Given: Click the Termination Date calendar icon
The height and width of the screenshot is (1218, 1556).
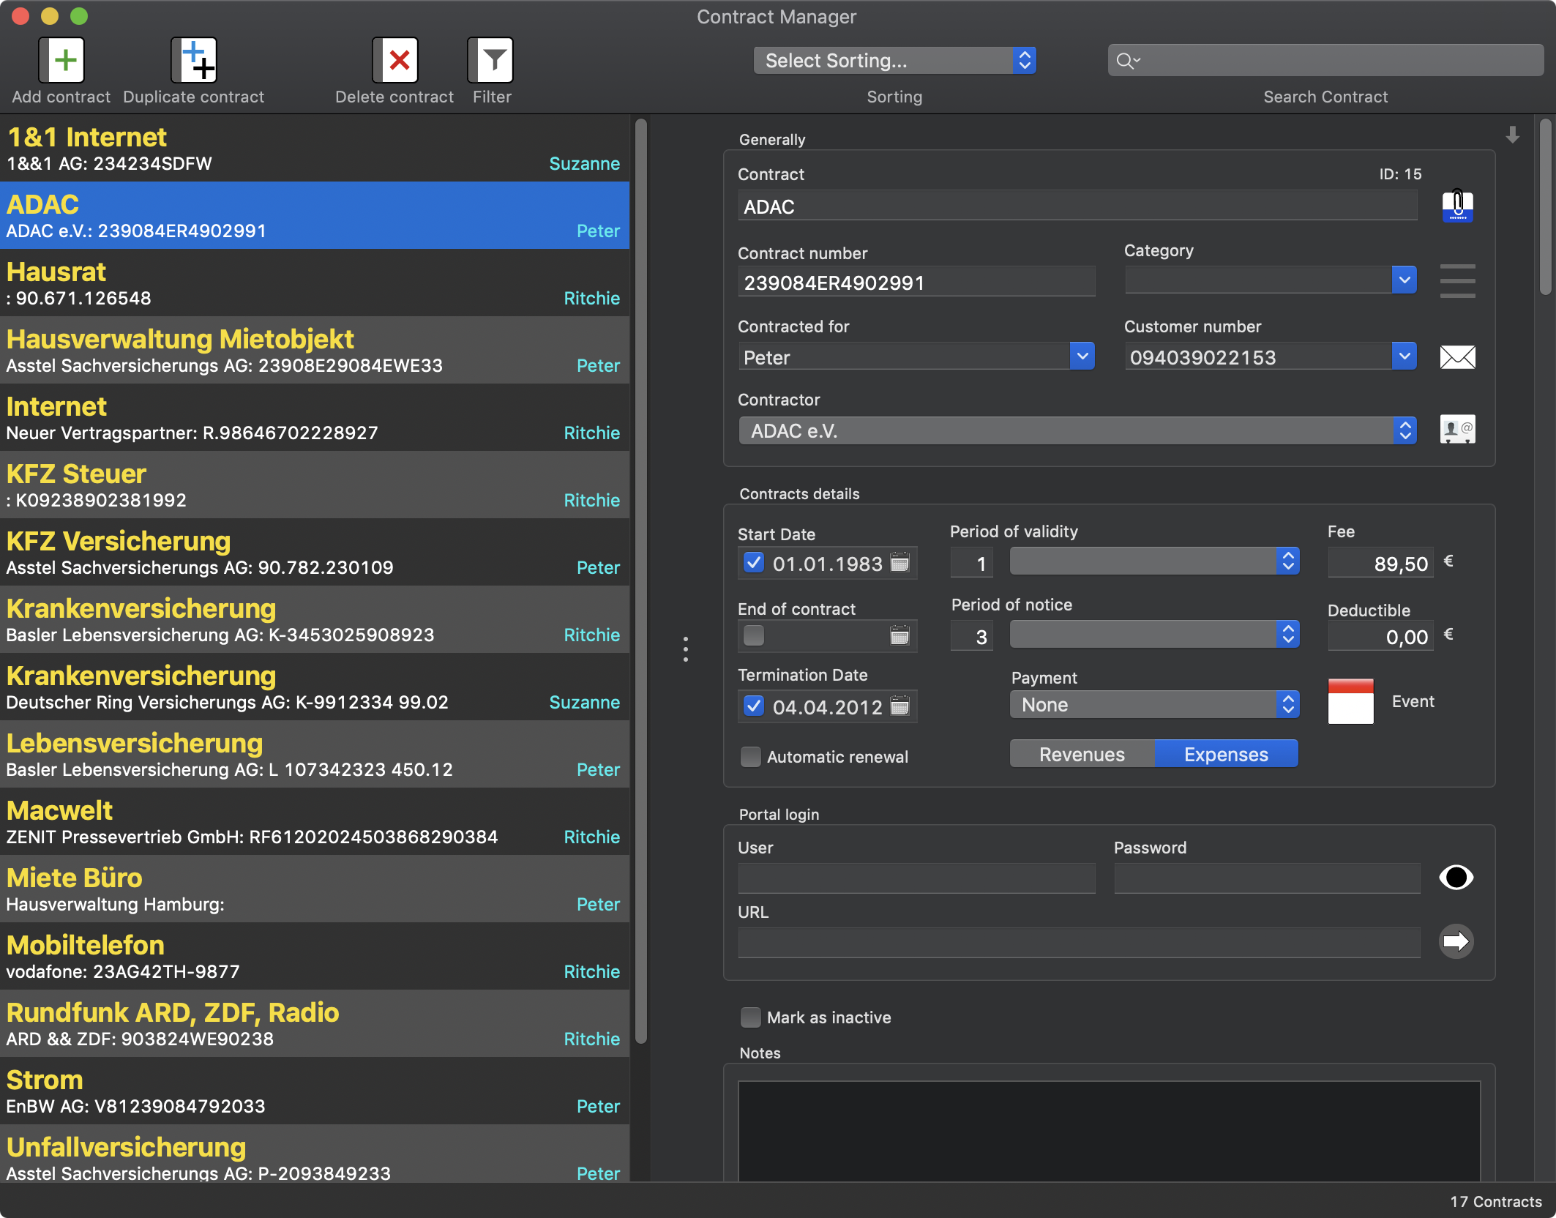Looking at the screenshot, I should pyautogui.click(x=899, y=706).
